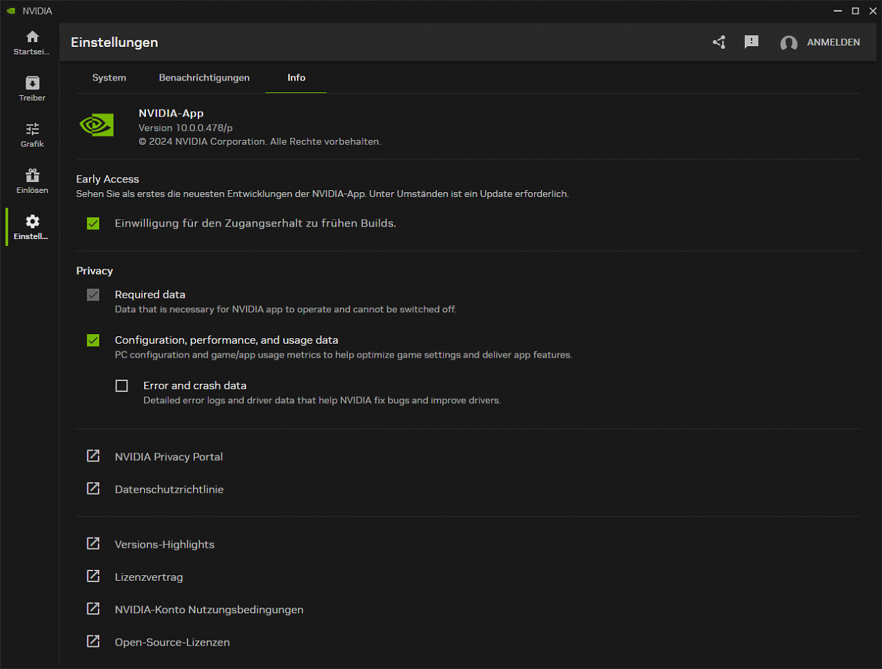
Task: Click the NVIDIA-App name text
Action: tap(171, 114)
